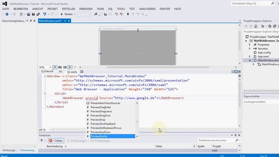This screenshot has height=157, width=279.
Task: Open the solution configuration combo box
Action: tap(83, 14)
